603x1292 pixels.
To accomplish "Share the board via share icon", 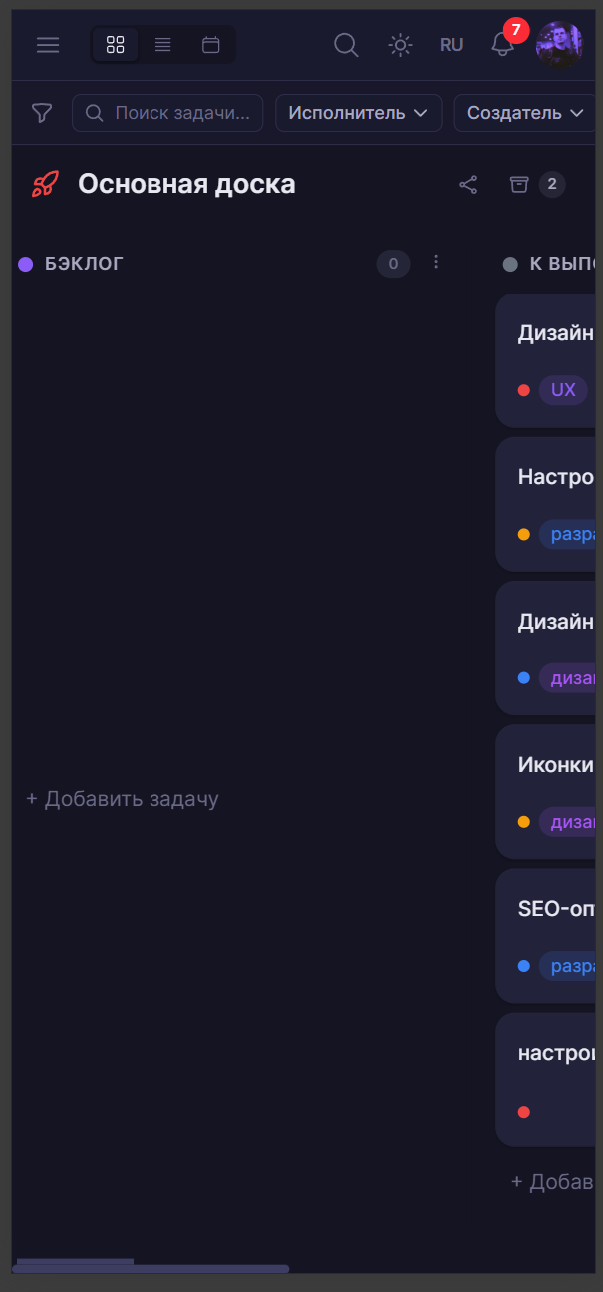I will point(468,184).
